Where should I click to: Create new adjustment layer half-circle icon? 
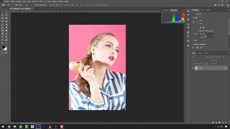pos(216,123)
